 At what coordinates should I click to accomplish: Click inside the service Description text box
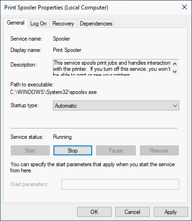pyautogui.click(x=112, y=67)
